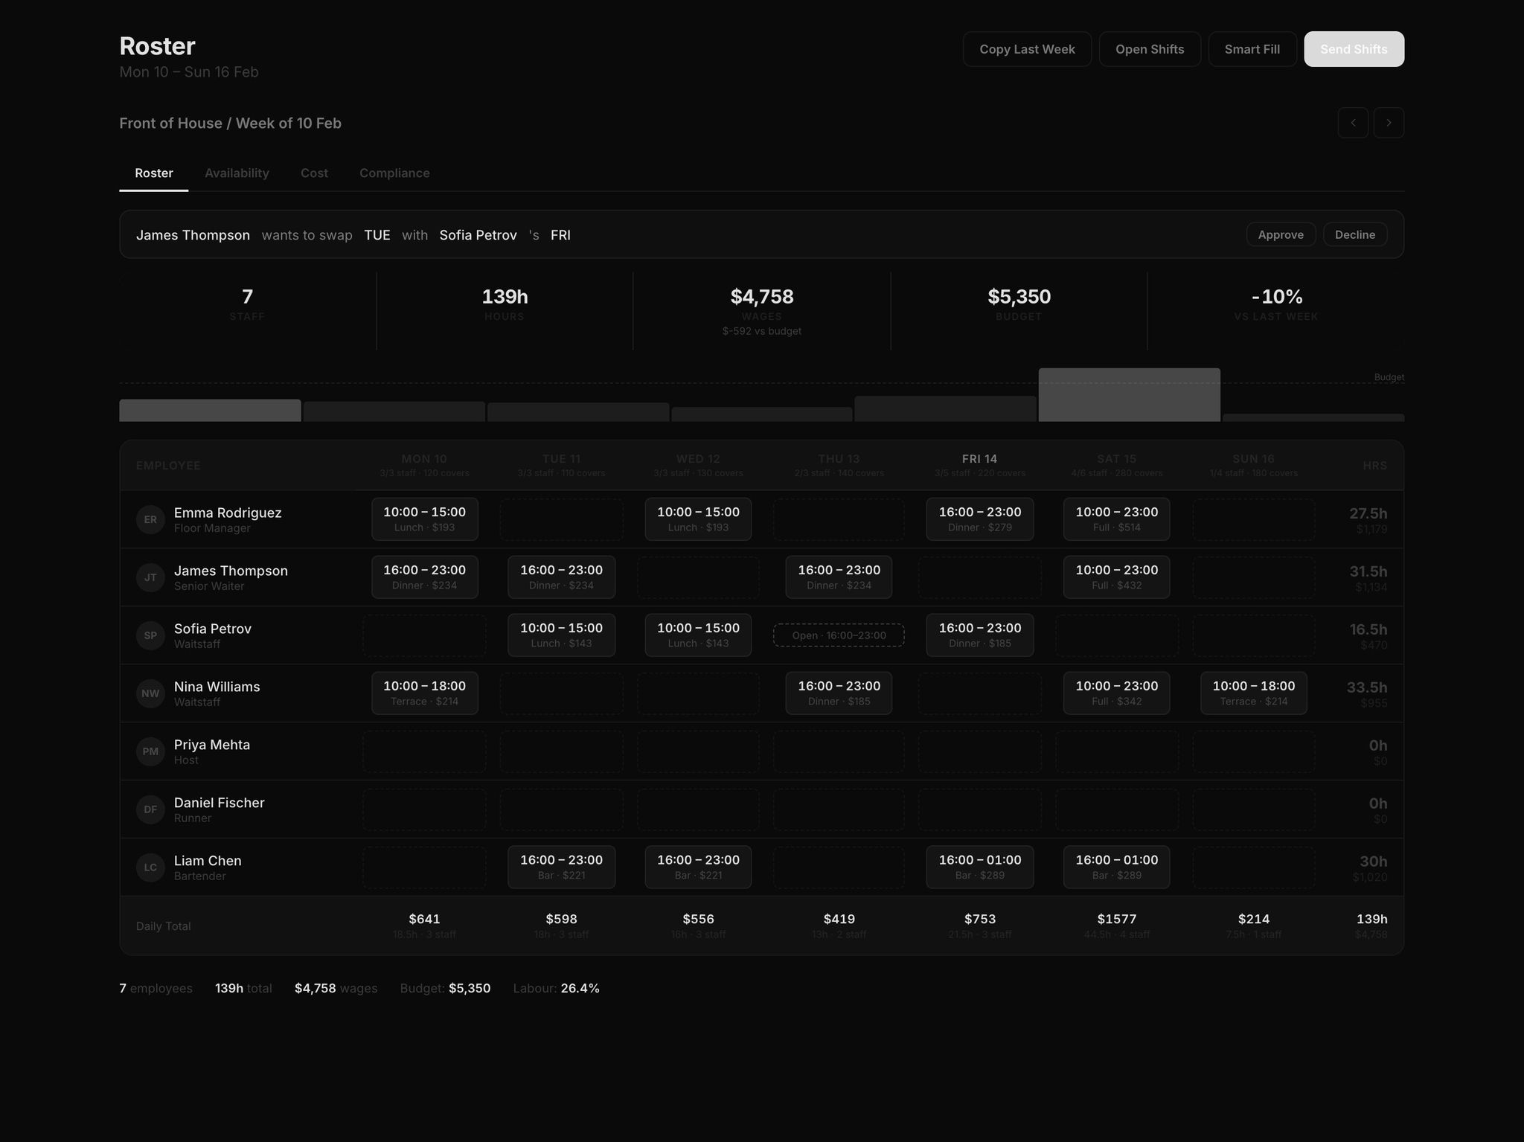Open Liam Chen's Friday bar shift
The width and height of the screenshot is (1524, 1142).
click(x=979, y=867)
